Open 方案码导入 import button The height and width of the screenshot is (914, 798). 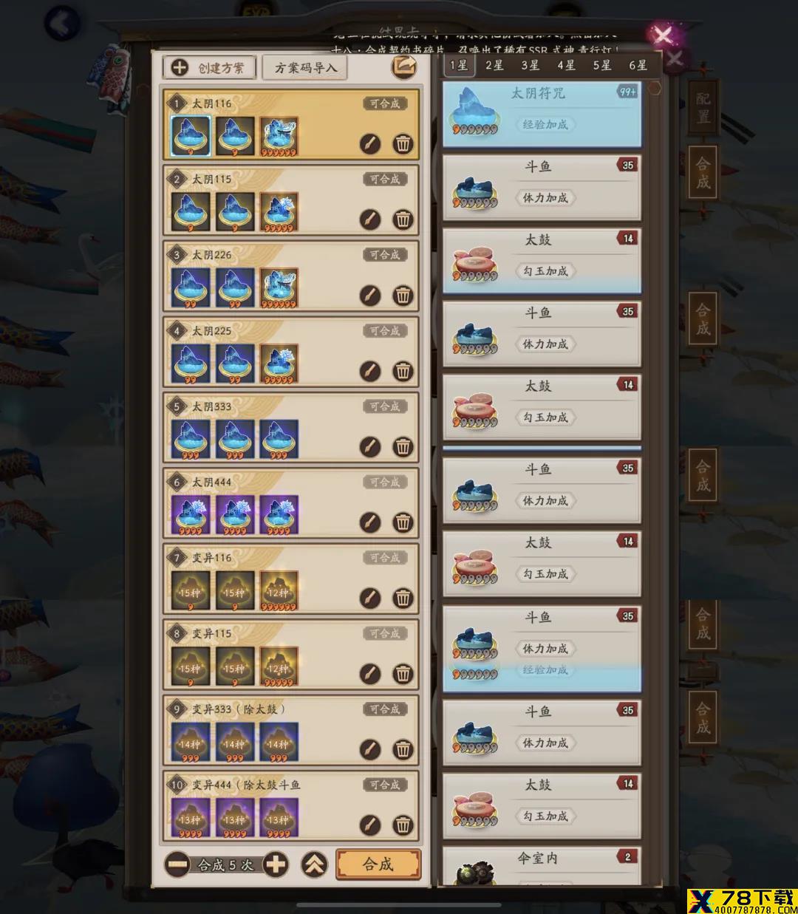305,67
